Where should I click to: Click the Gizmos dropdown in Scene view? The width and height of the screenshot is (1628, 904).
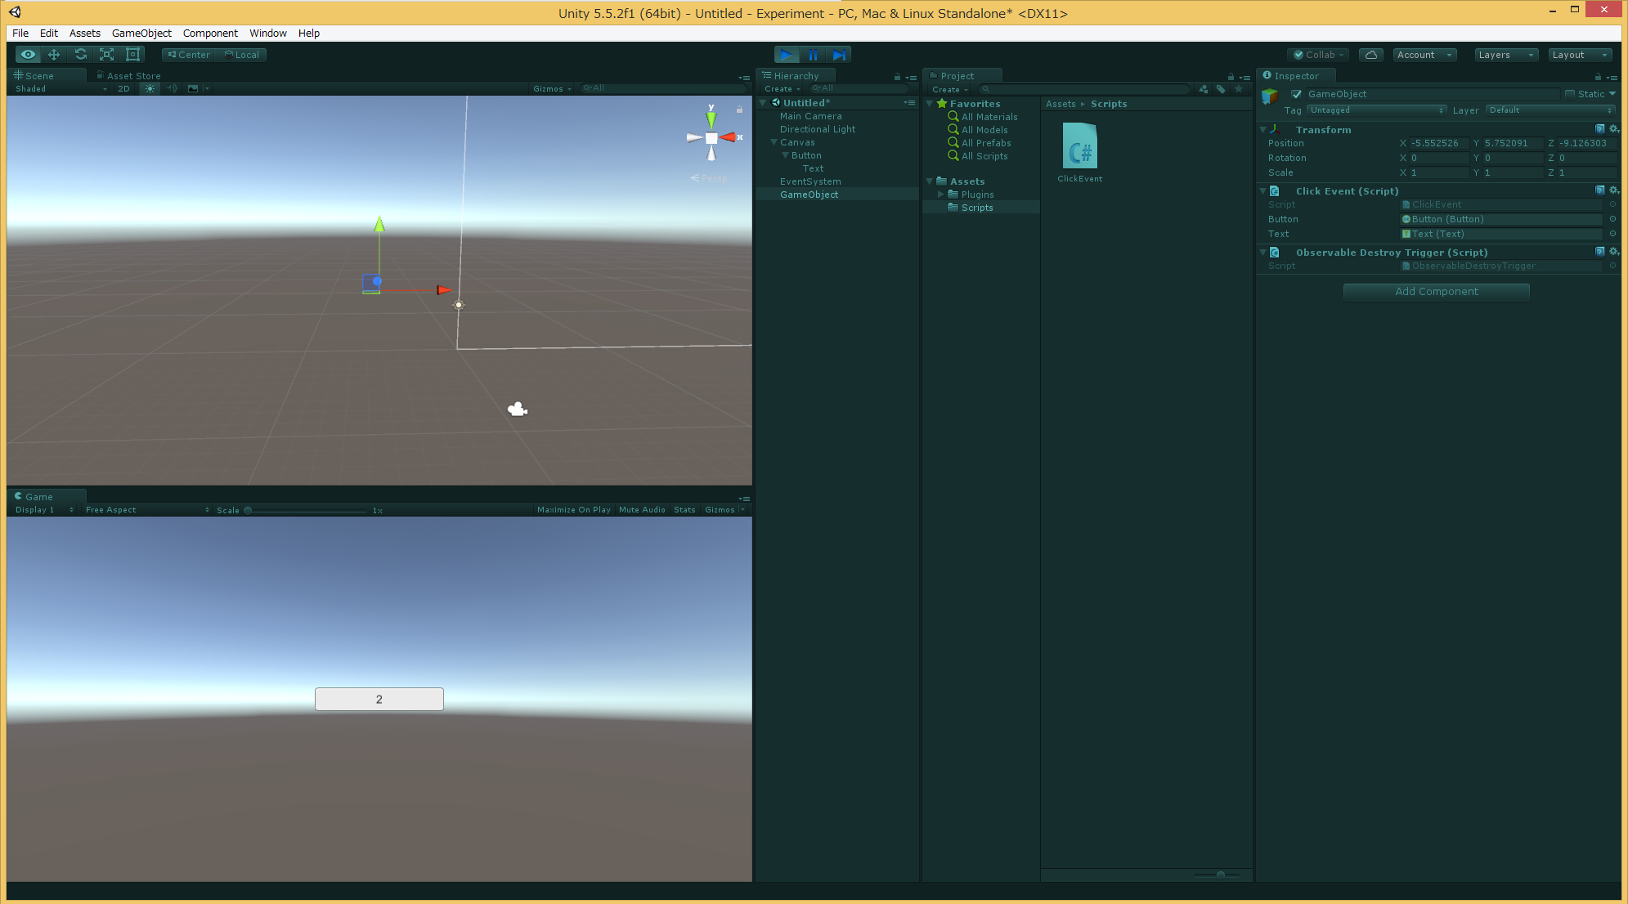pyautogui.click(x=549, y=88)
